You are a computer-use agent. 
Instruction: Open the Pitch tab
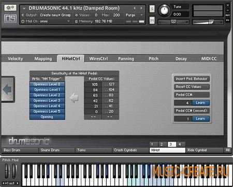coord(153,59)
